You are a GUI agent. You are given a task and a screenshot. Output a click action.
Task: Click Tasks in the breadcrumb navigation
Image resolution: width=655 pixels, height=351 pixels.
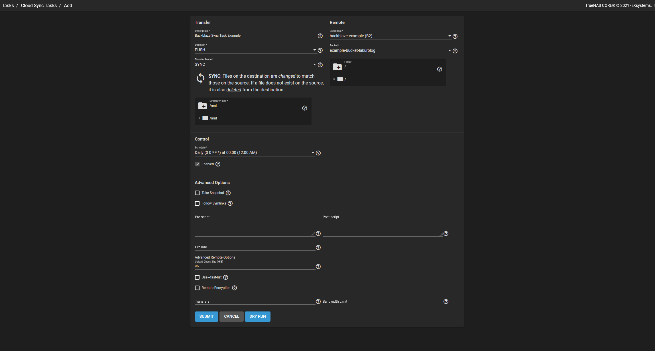coord(8,5)
